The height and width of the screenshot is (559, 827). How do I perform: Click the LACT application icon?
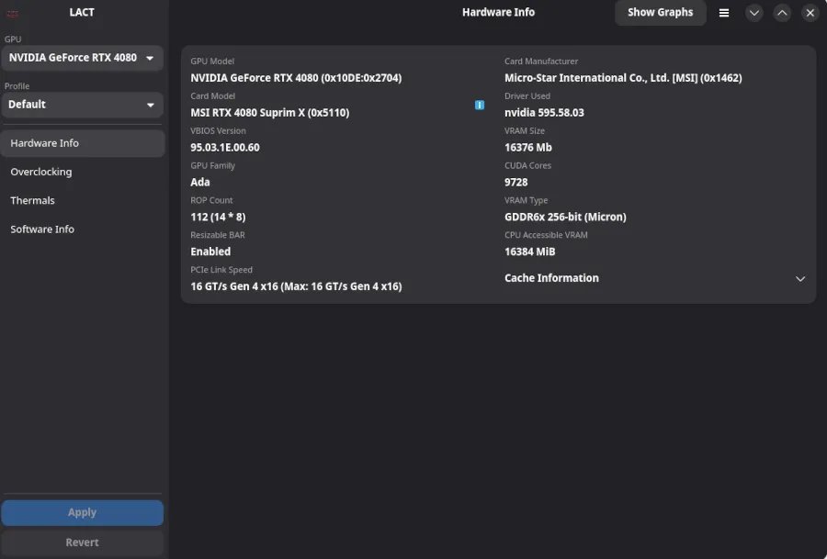pyautogui.click(x=12, y=12)
